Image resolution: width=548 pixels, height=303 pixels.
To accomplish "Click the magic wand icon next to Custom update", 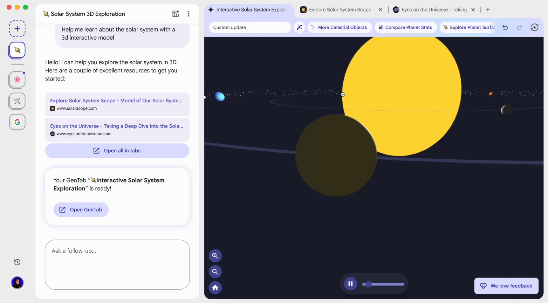I will point(299,27).
